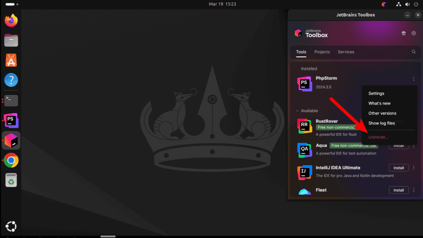This screenshot has height=238, width=423.
Task: Open the power menu icon
Action: (416, 4)
